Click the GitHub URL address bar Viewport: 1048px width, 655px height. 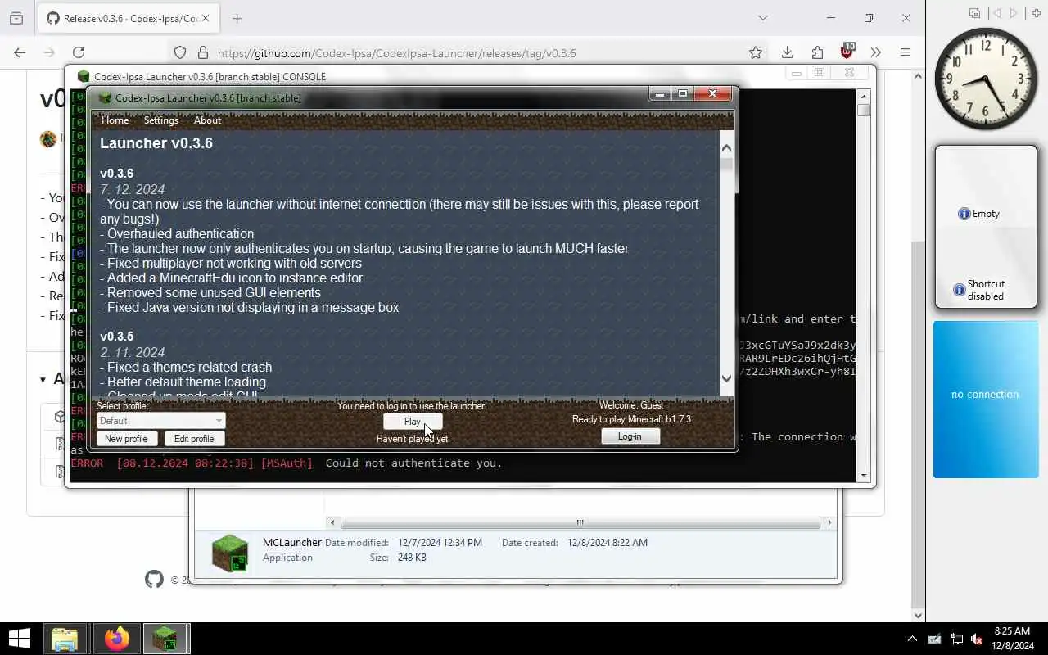(396, 53)
